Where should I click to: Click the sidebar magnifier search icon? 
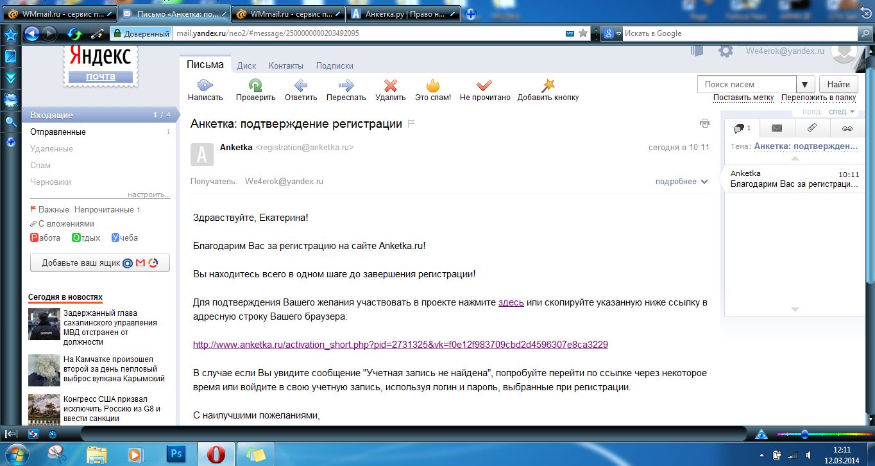tap(10, 121)
